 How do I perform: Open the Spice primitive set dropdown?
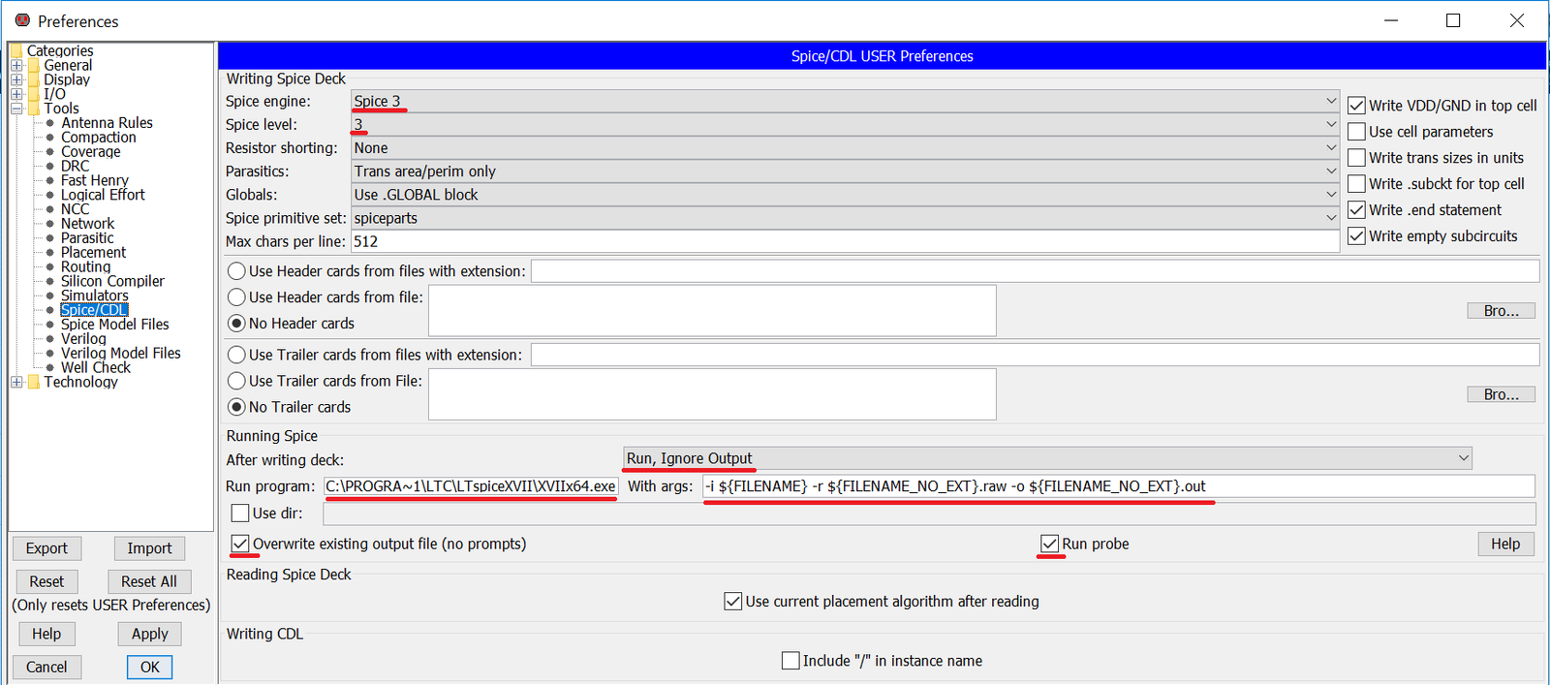[x=846, y=218]
